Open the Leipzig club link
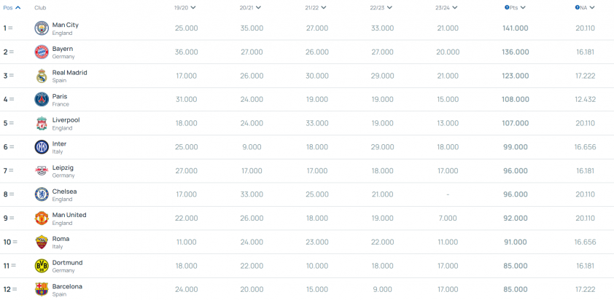Image resolution: width=614 pixels, height=300 pixels. [63, 167]
